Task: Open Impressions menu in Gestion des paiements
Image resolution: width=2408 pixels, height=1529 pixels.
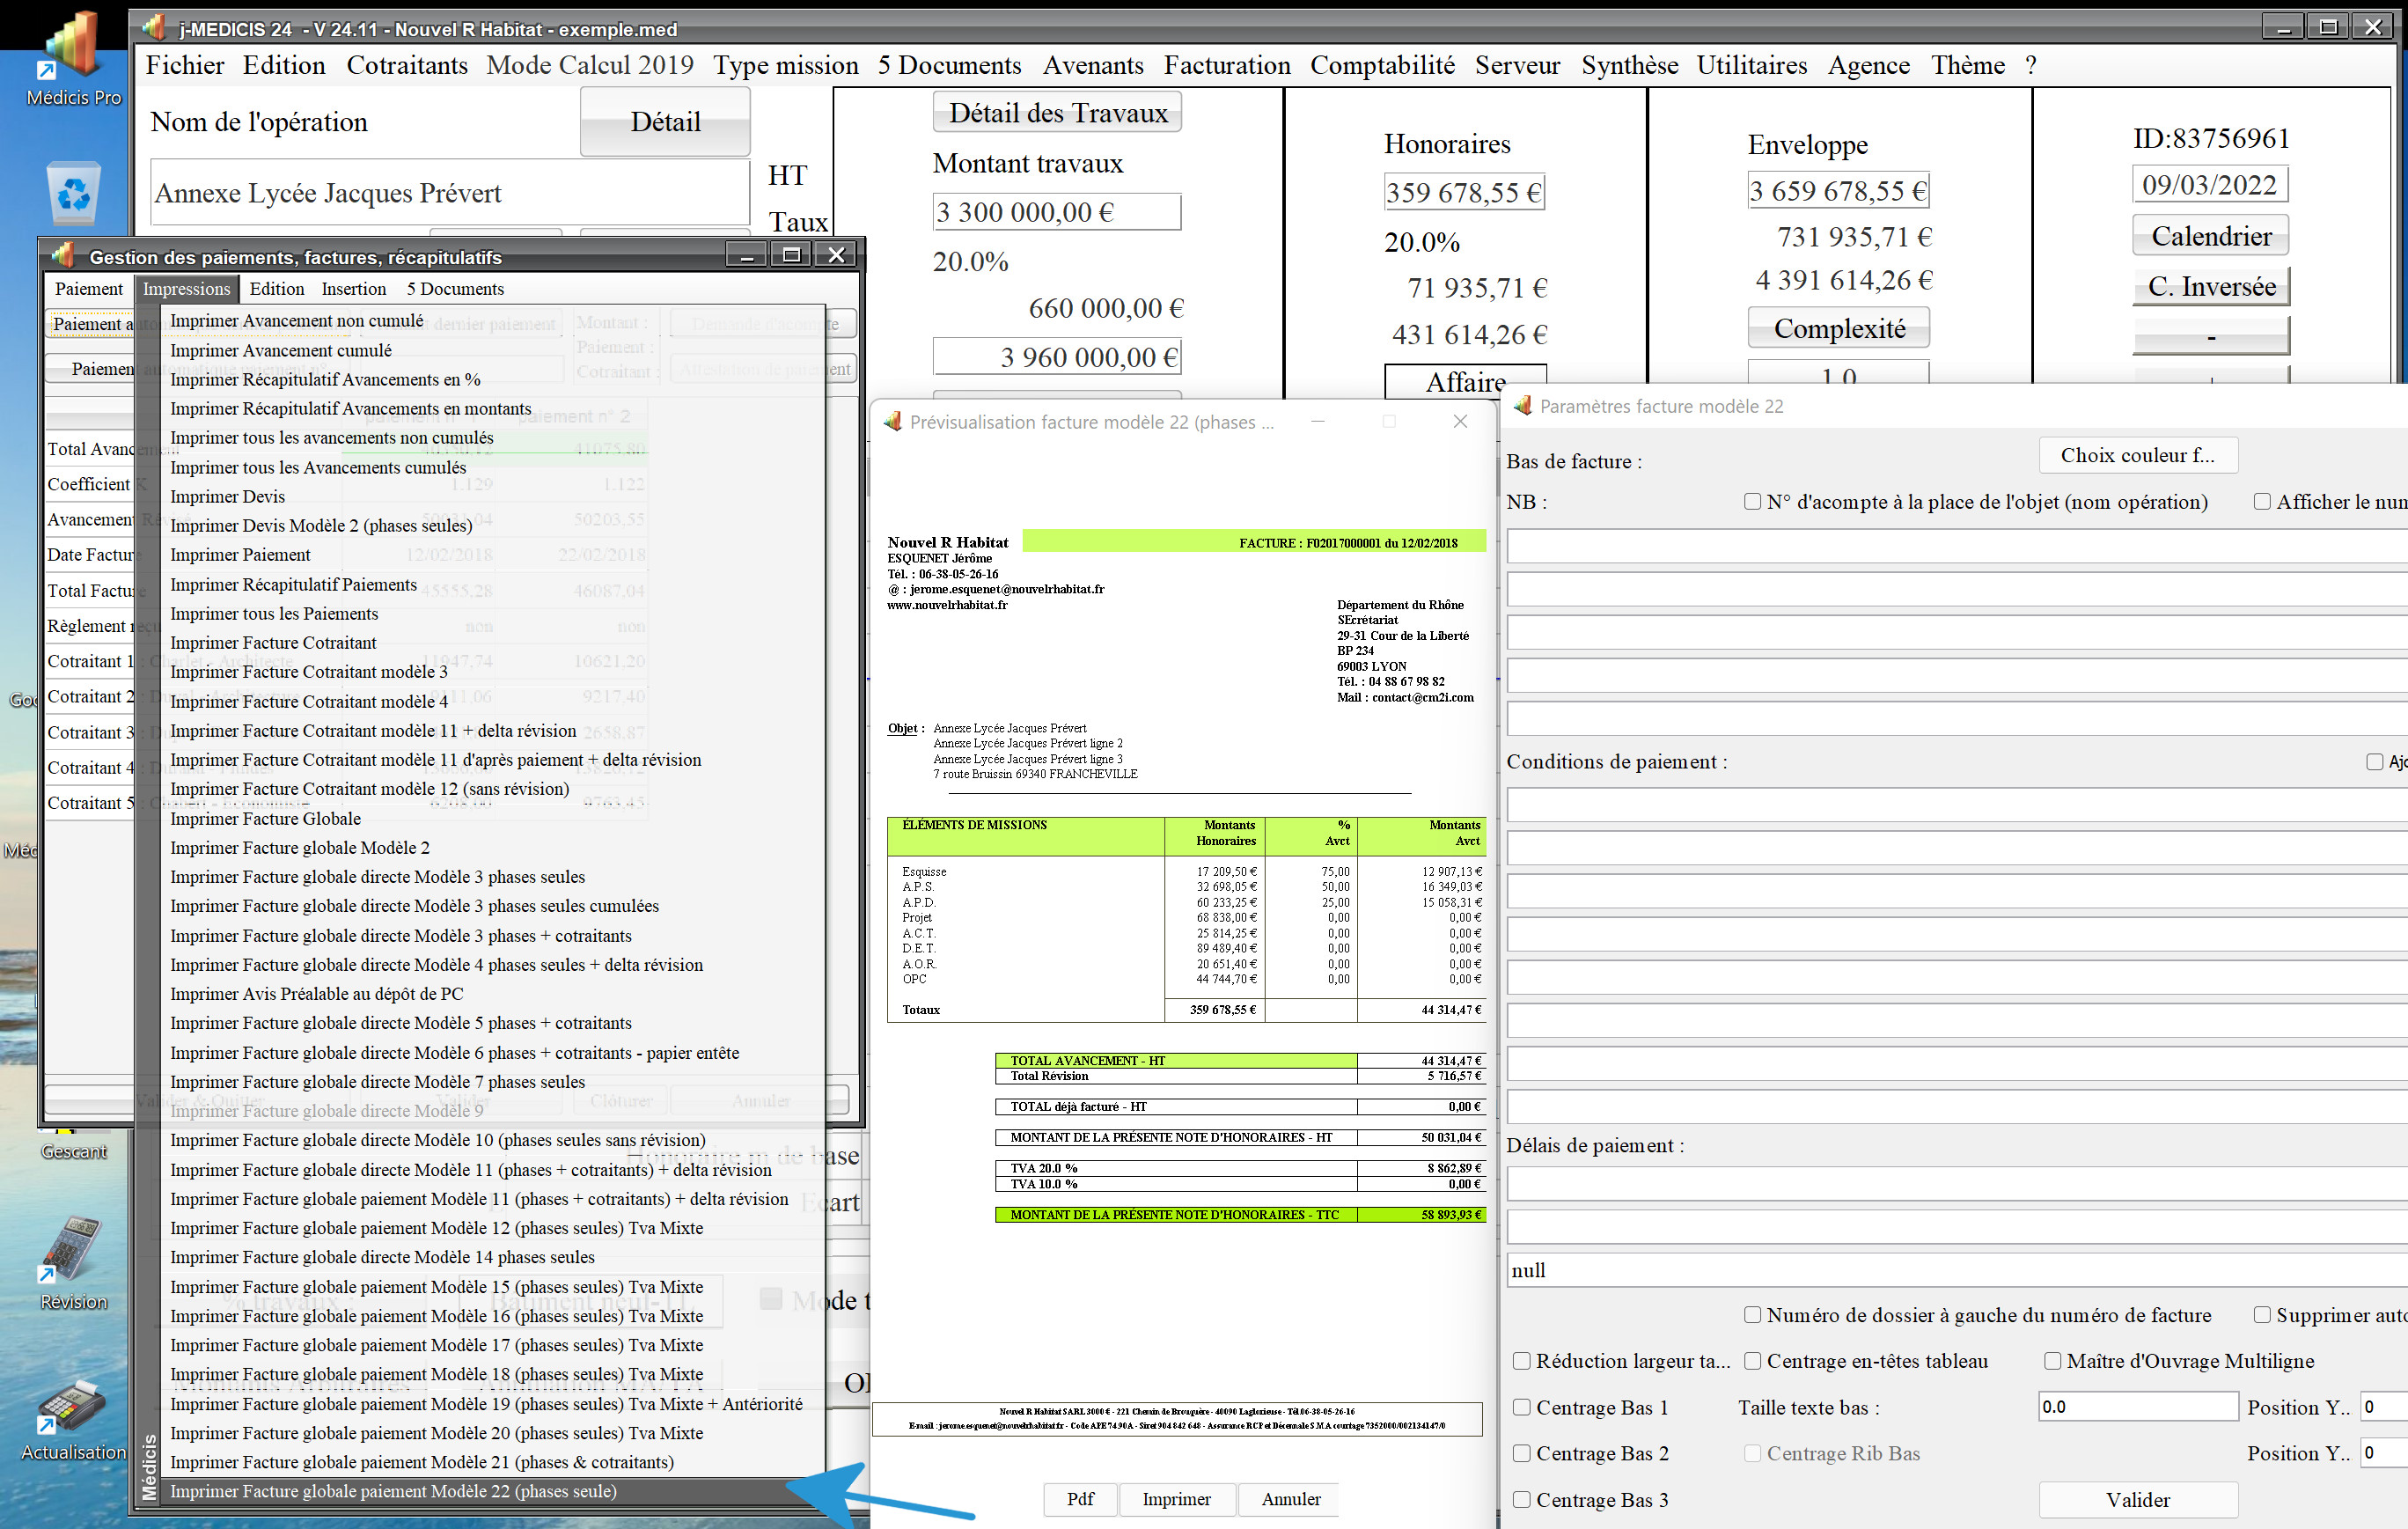Action: (186, 288)
